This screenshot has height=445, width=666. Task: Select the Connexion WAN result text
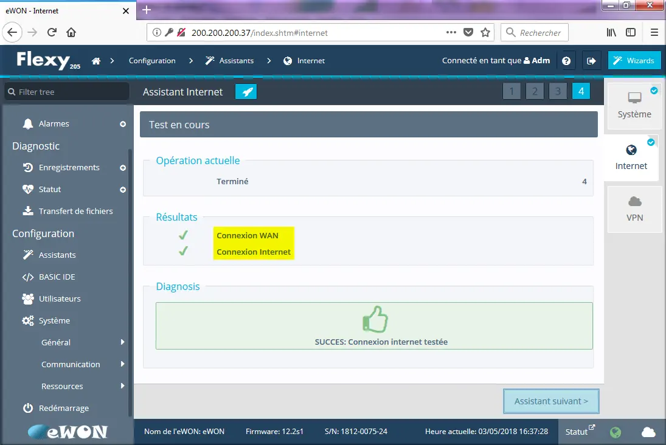click(247, 235)
